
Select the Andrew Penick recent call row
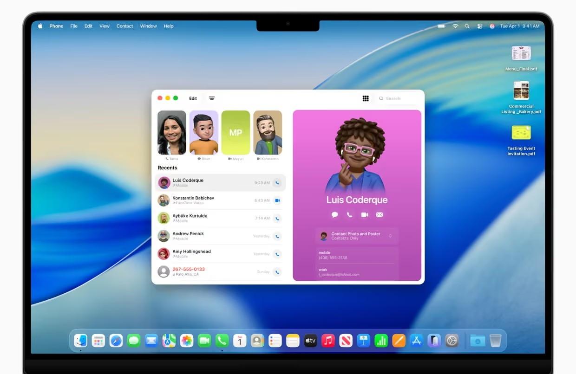click(x=220, y=236)
